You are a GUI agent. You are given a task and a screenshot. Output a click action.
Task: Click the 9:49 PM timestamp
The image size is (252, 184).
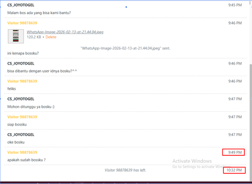tap(235, 152)
